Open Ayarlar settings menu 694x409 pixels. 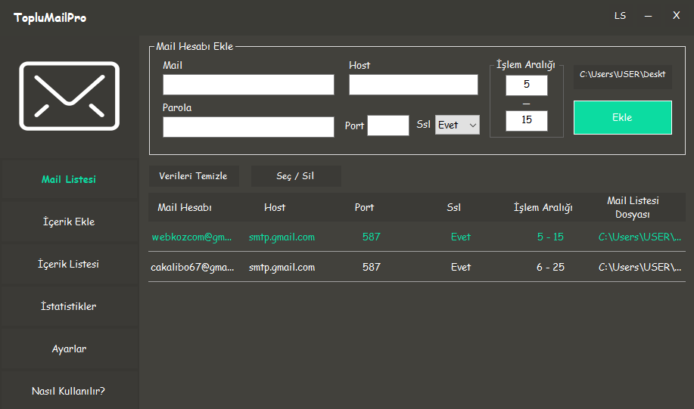69,349
